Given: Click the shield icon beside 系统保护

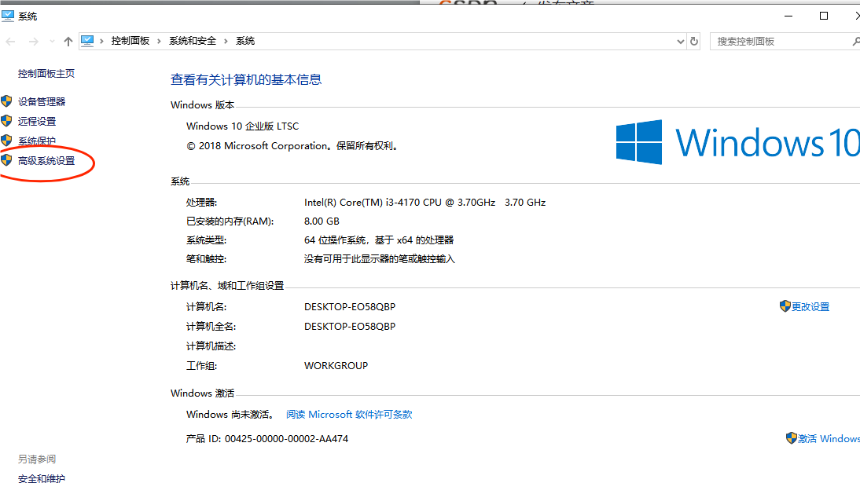Looking at the screenshot, I should pos(6,141).
